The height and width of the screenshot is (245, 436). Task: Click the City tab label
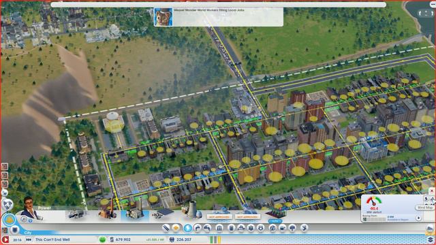pos(28,233)
